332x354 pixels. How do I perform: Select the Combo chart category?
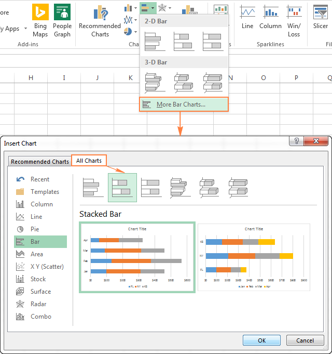[x=40, y=317]
